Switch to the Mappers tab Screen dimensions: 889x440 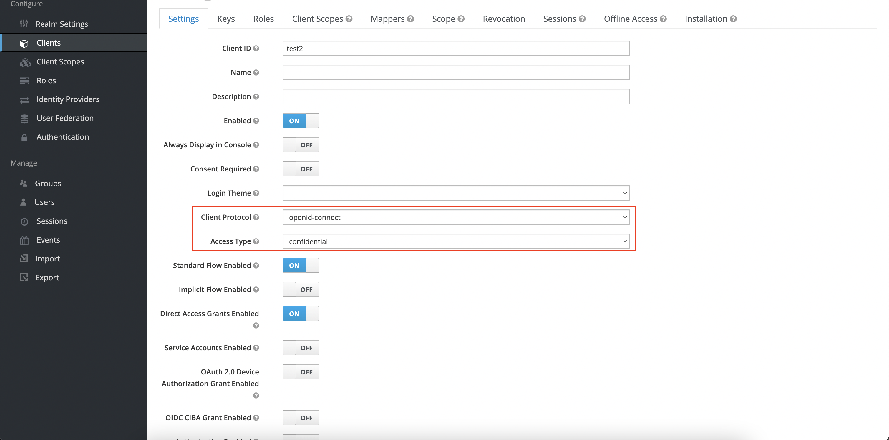pyautogui.click(x=388, y=19)
